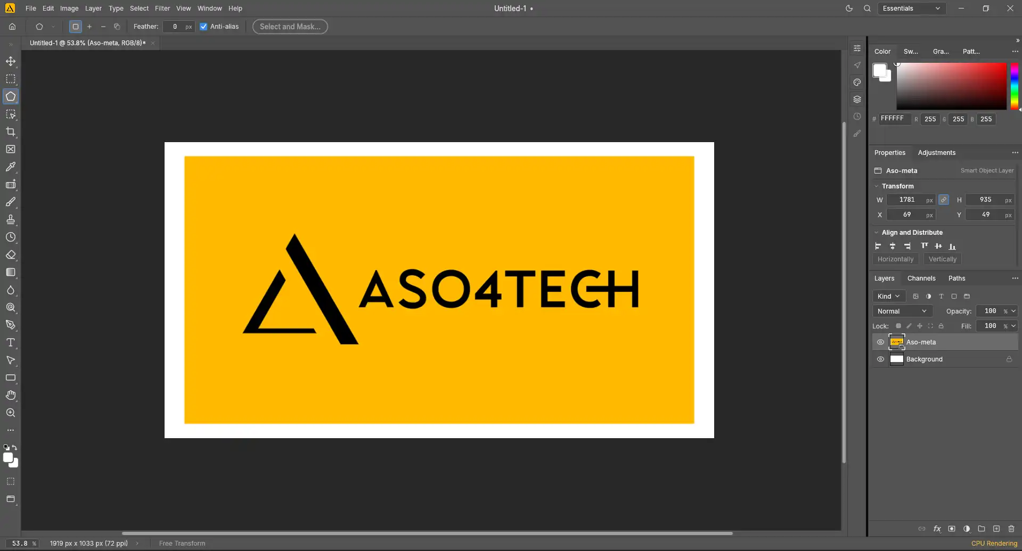Viewport: 1022px width, 551px height.
Task: Collapse the Align and Distribute section
Action: click(x=877, y=233)
